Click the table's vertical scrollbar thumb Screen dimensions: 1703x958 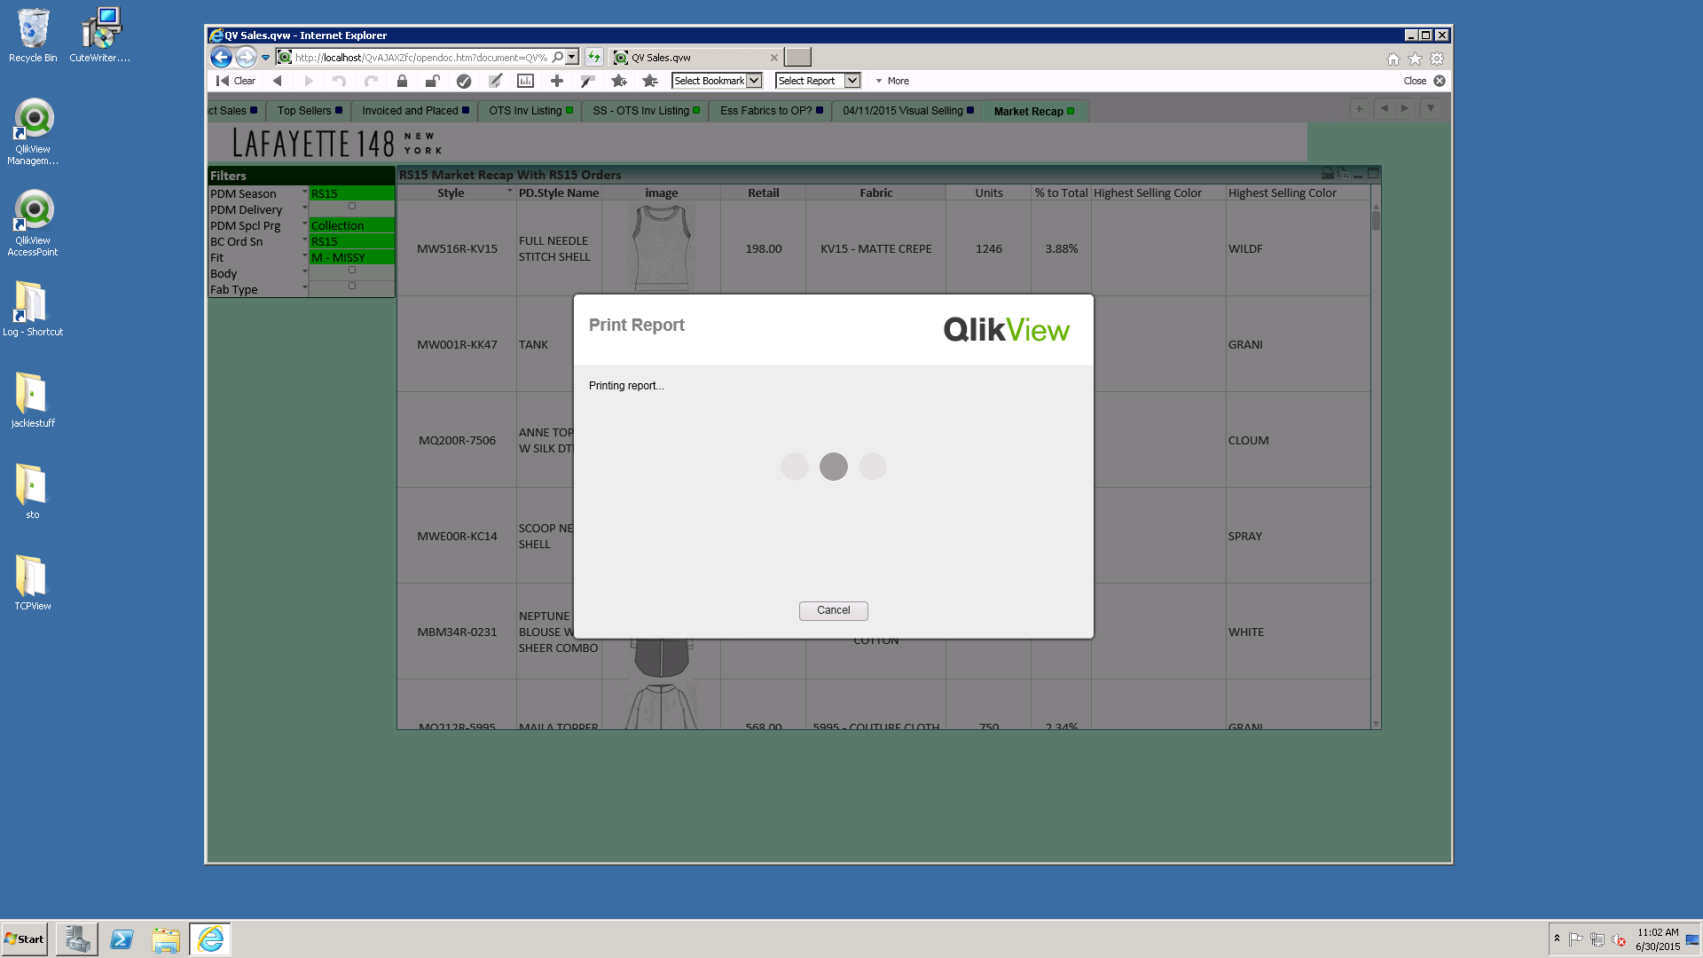(x=1376, y=220)
